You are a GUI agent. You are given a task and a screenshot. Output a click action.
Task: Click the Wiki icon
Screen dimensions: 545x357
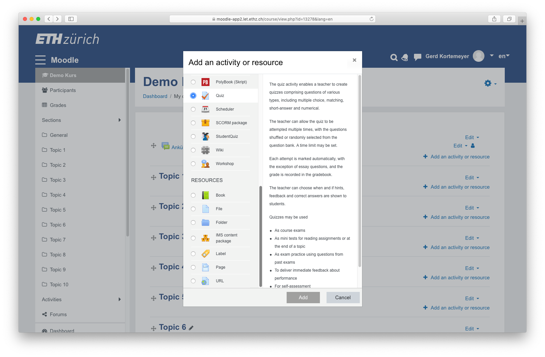tap(205, 150)
